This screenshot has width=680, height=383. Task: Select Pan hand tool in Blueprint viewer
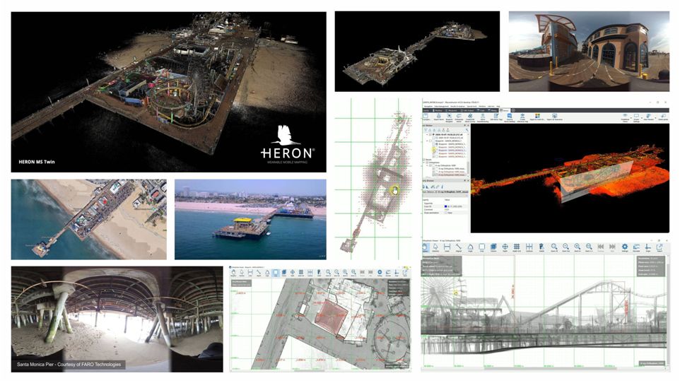pyautogui.click(x=234, y=273)
